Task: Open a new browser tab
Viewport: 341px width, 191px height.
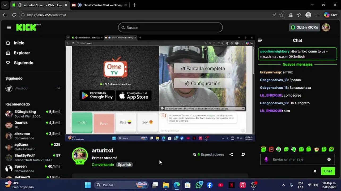Action: tap(135, 5)
